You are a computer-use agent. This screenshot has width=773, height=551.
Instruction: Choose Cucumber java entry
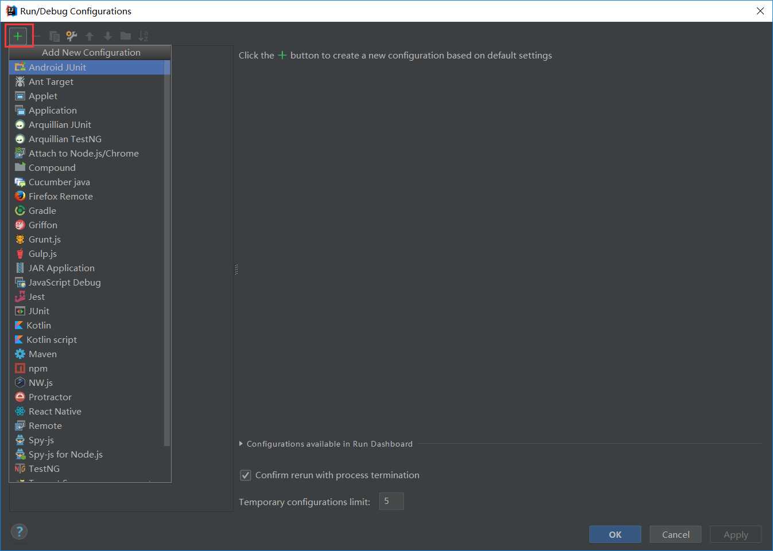[87, 182]
